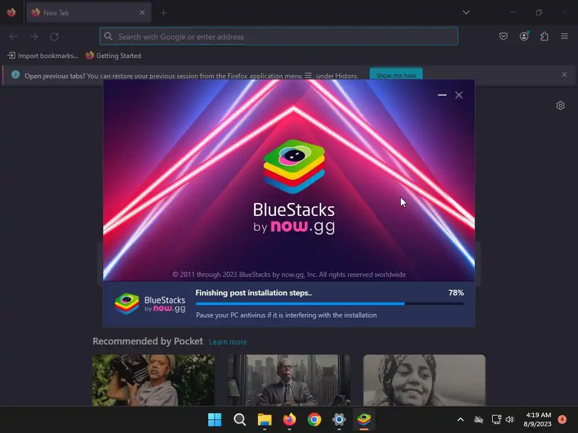Open the Windows Start menu
Screen dimensions: 578x433
[x=215, y=419]
